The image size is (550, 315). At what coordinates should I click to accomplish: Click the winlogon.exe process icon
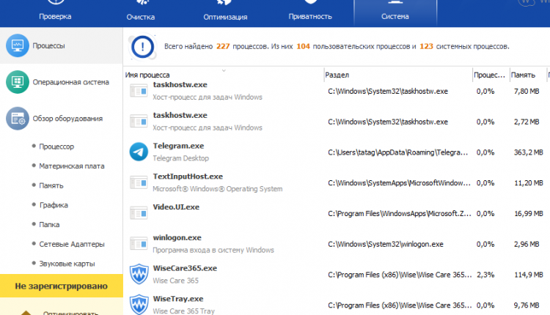(x=139, y=243)
